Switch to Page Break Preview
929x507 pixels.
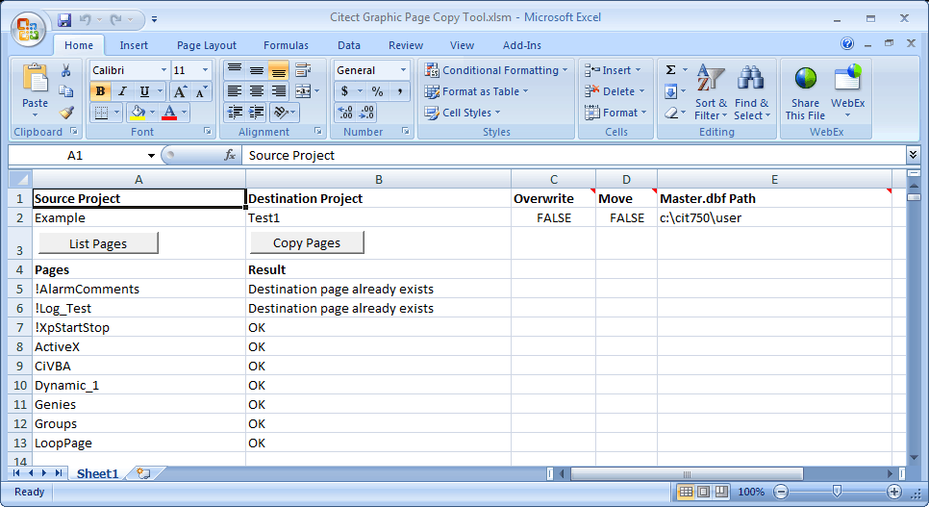pyautogui.click(x=721, y=492)
